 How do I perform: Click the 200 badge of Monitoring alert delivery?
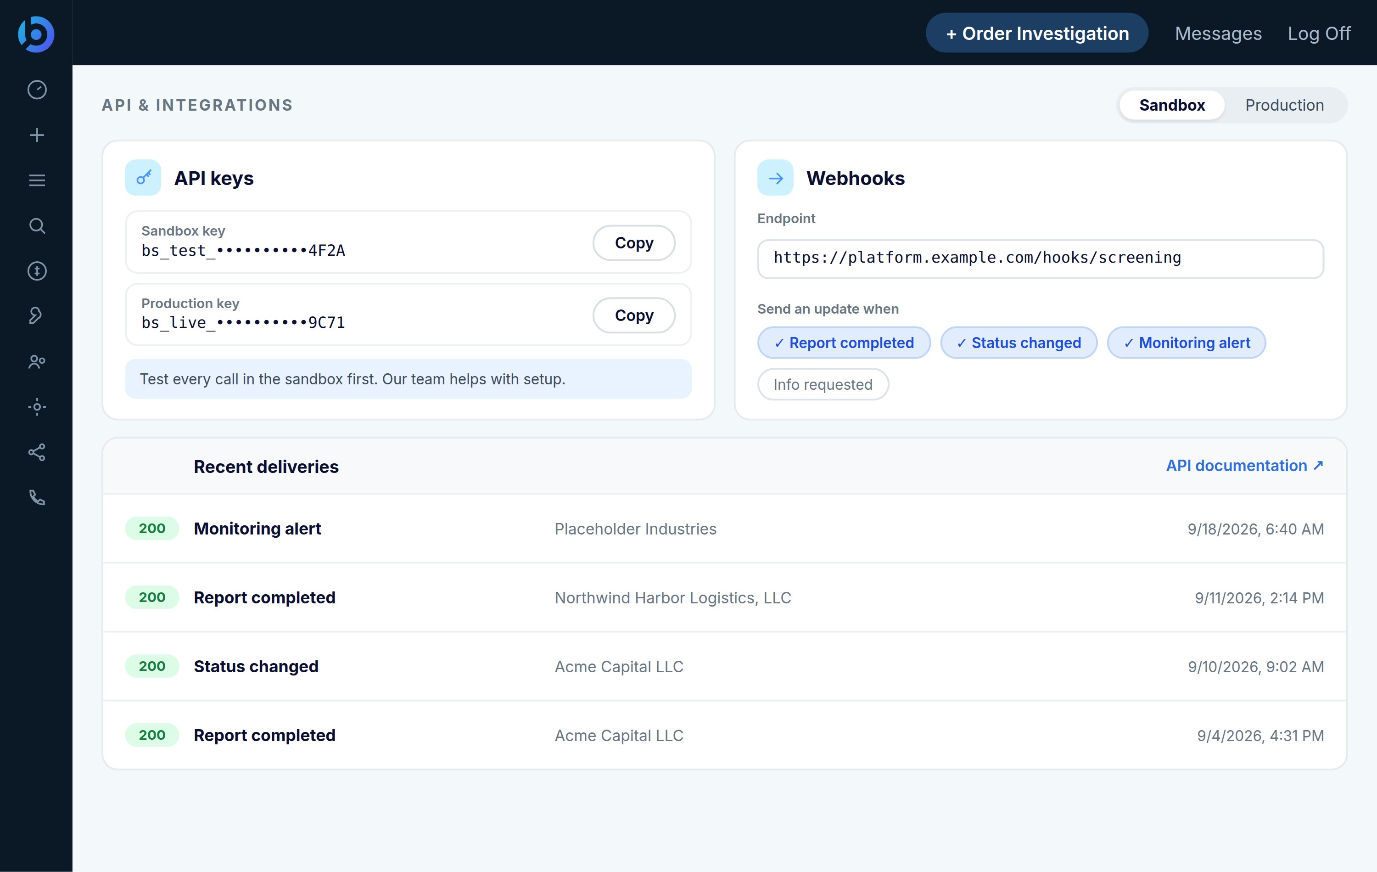152,529
